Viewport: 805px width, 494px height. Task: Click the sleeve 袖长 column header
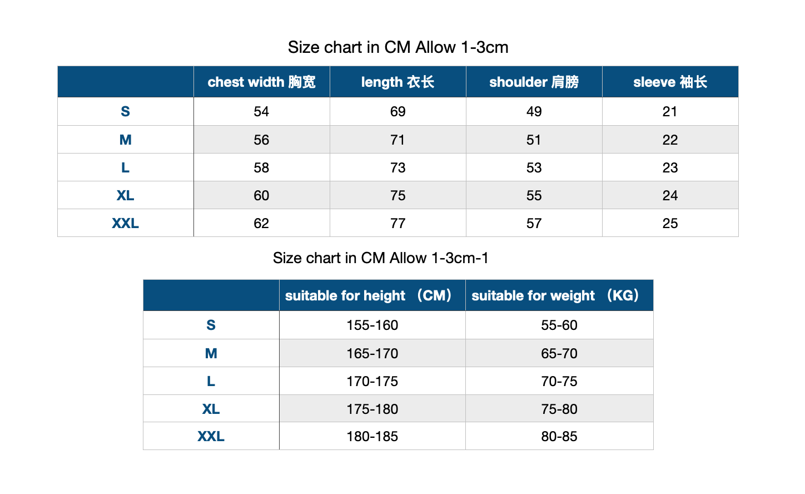(x=670, y=82)
